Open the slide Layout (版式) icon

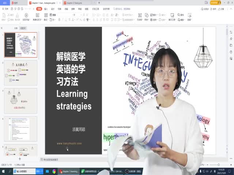pyautogui.click(x=46, y=15)
